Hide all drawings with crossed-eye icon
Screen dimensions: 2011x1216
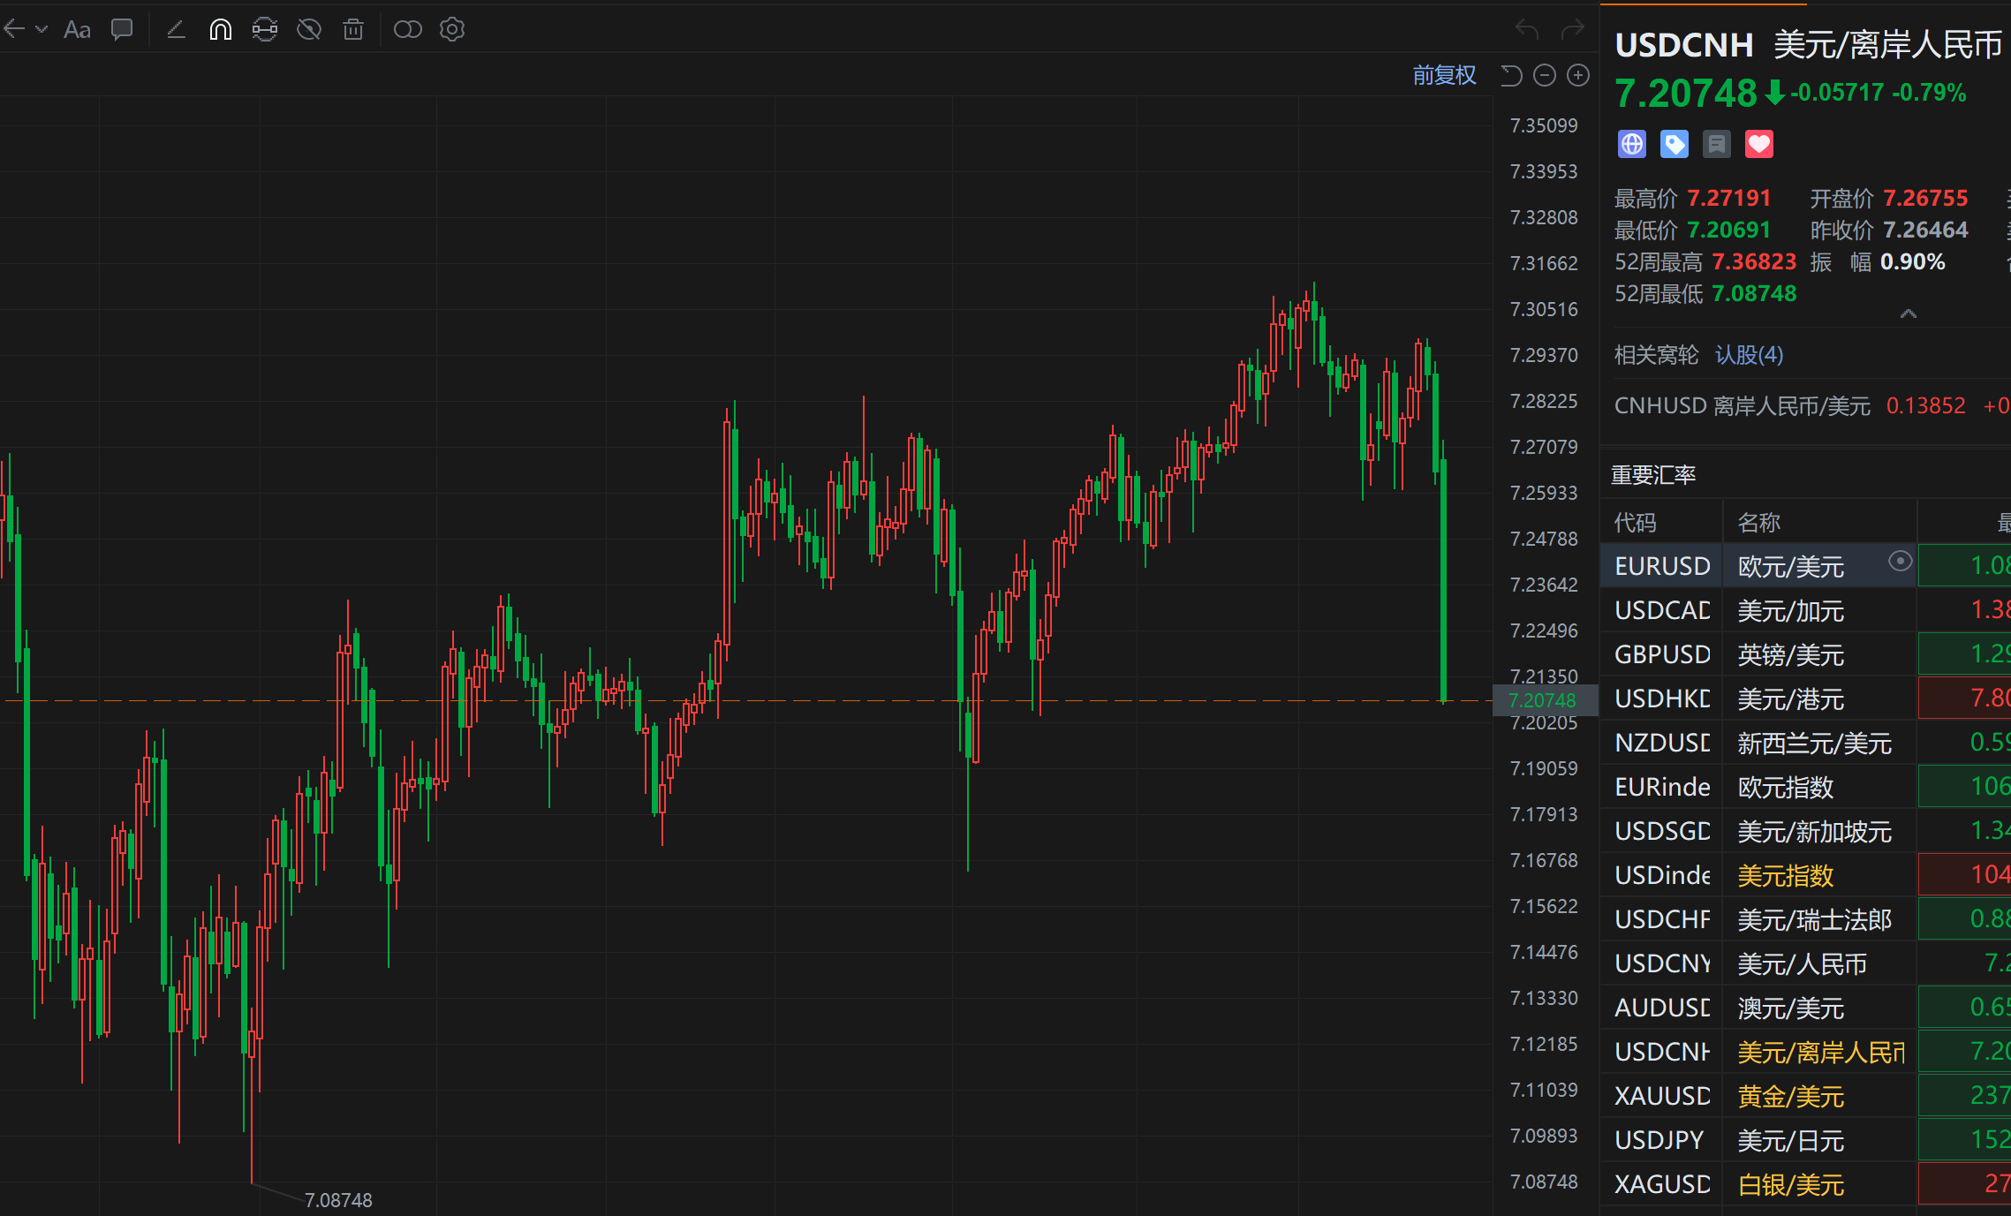(x=309, y=30)
